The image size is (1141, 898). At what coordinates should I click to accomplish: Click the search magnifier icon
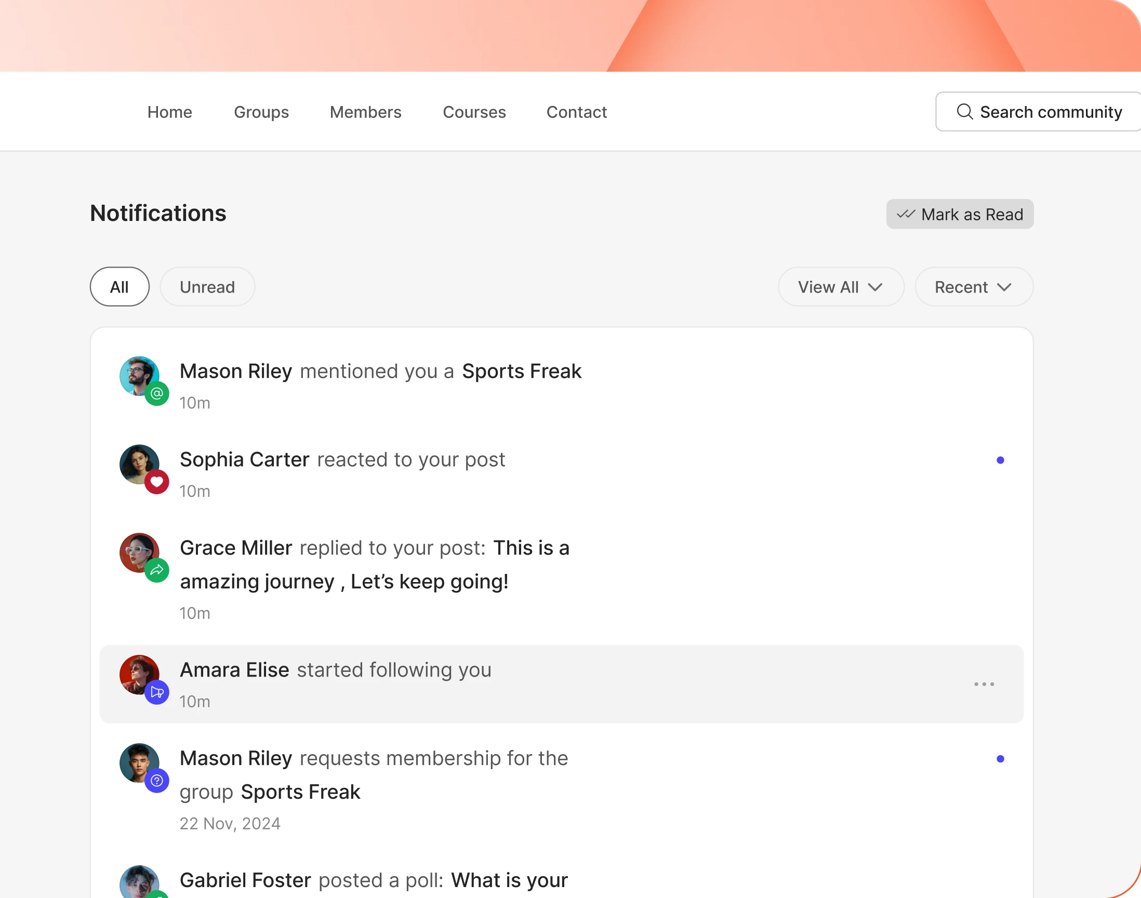964,111
